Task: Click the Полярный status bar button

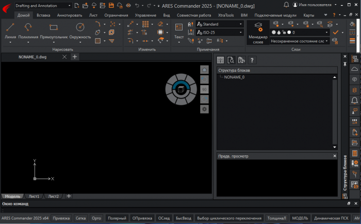Action: pos(117,218)
